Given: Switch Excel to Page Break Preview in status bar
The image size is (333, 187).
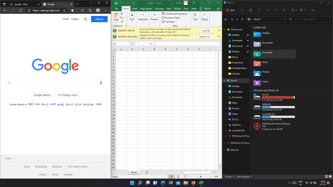Looking at the screenshot, I should tap(185, 177).
